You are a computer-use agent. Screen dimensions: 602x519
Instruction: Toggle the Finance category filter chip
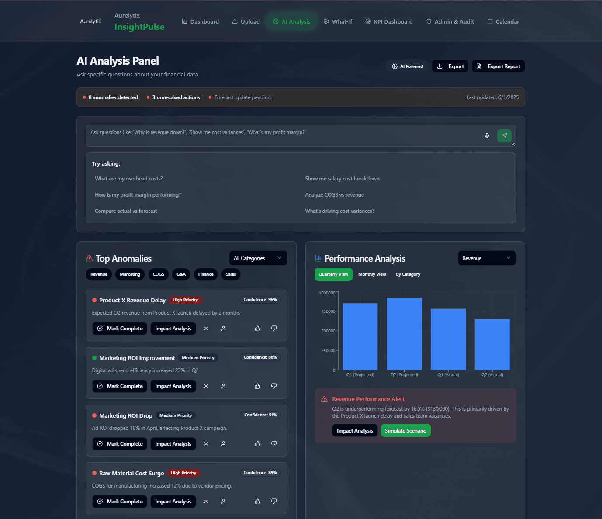coord(205,274)
